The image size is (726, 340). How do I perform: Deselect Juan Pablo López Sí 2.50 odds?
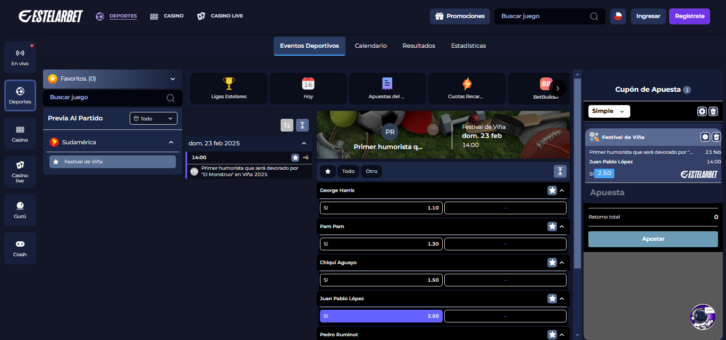click(381, 316)
